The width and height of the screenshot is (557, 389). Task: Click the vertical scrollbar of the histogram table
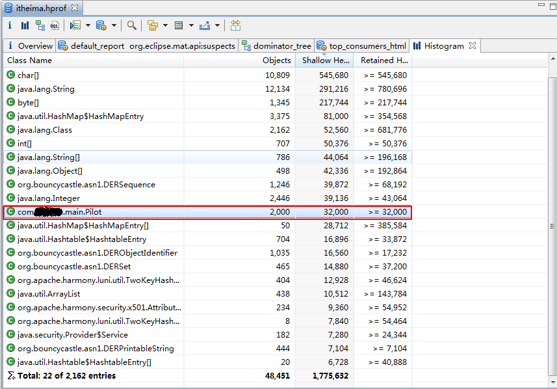point(552,226)
